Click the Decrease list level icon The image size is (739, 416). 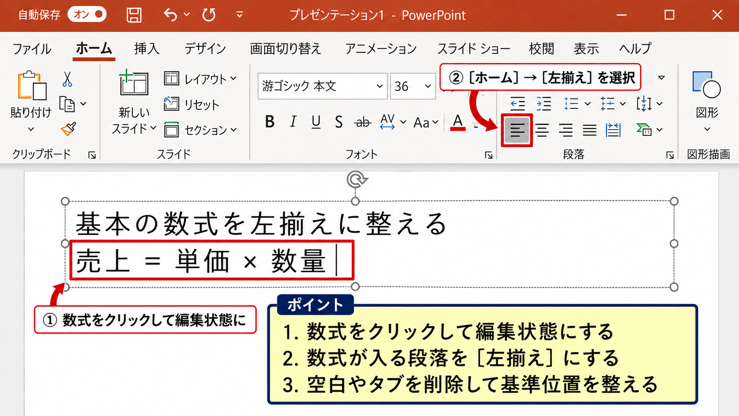(518, 104)
